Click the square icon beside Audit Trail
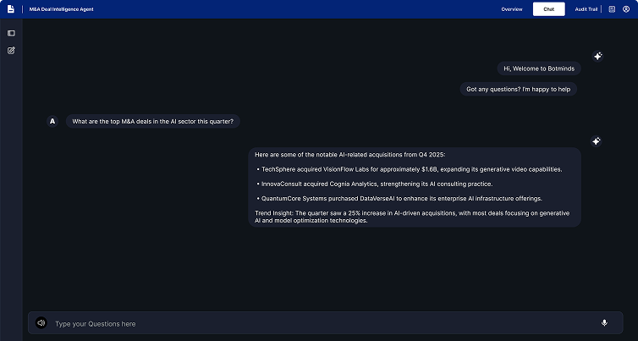The width and height of the screenshot is (638, 341). [612, 9]
